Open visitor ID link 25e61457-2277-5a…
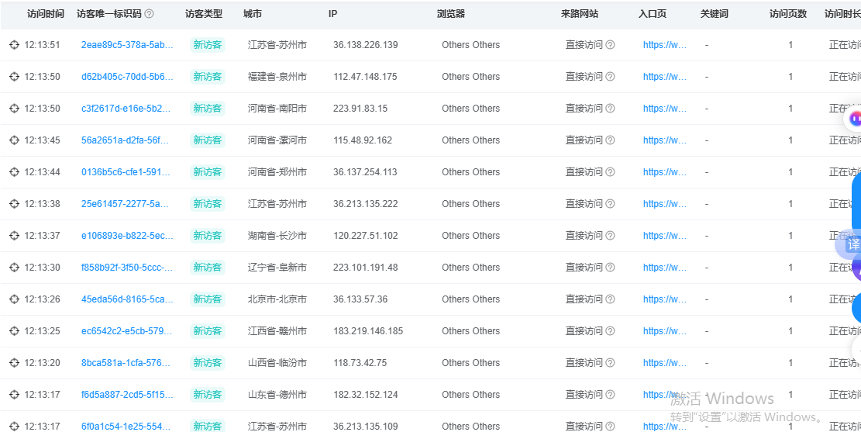Viewport: 861px width, 432px height. (x=125, y=204)
